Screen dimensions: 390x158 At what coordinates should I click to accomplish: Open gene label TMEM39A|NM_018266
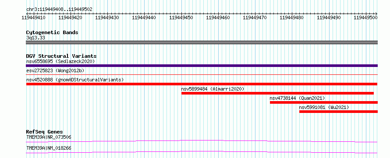pyautogui.click(x=49, y=148)
